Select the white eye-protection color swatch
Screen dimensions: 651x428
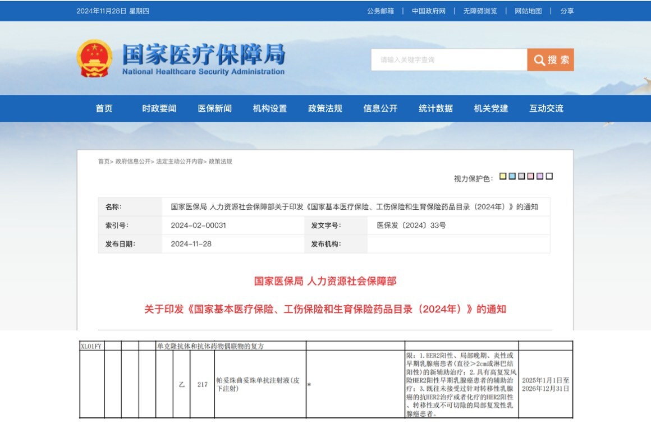pyautogui.click(x=549, y=176)
